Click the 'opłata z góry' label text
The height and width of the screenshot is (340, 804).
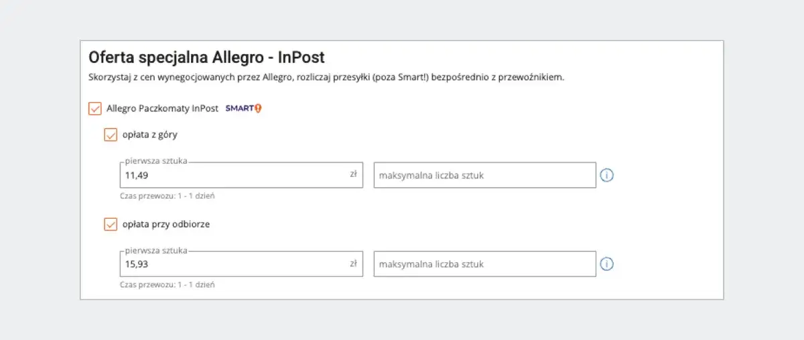[149, 135]
